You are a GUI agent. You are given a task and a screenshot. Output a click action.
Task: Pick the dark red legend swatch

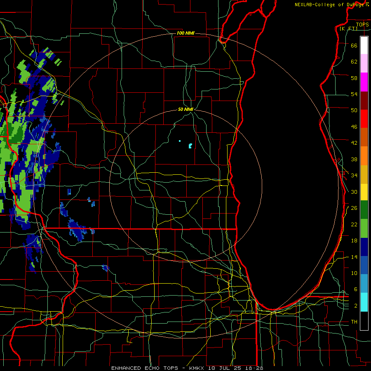pos(364,100)
